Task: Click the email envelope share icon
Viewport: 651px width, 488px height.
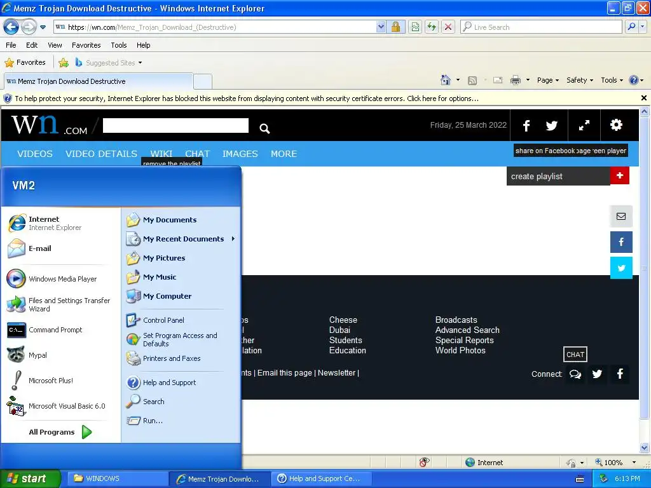Action: click(x=620, y=216)
